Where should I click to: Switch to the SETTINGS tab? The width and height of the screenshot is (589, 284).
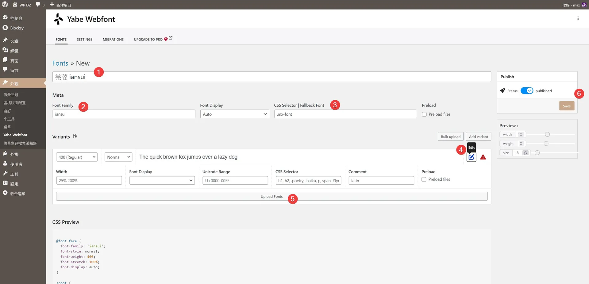coord(85,40)
